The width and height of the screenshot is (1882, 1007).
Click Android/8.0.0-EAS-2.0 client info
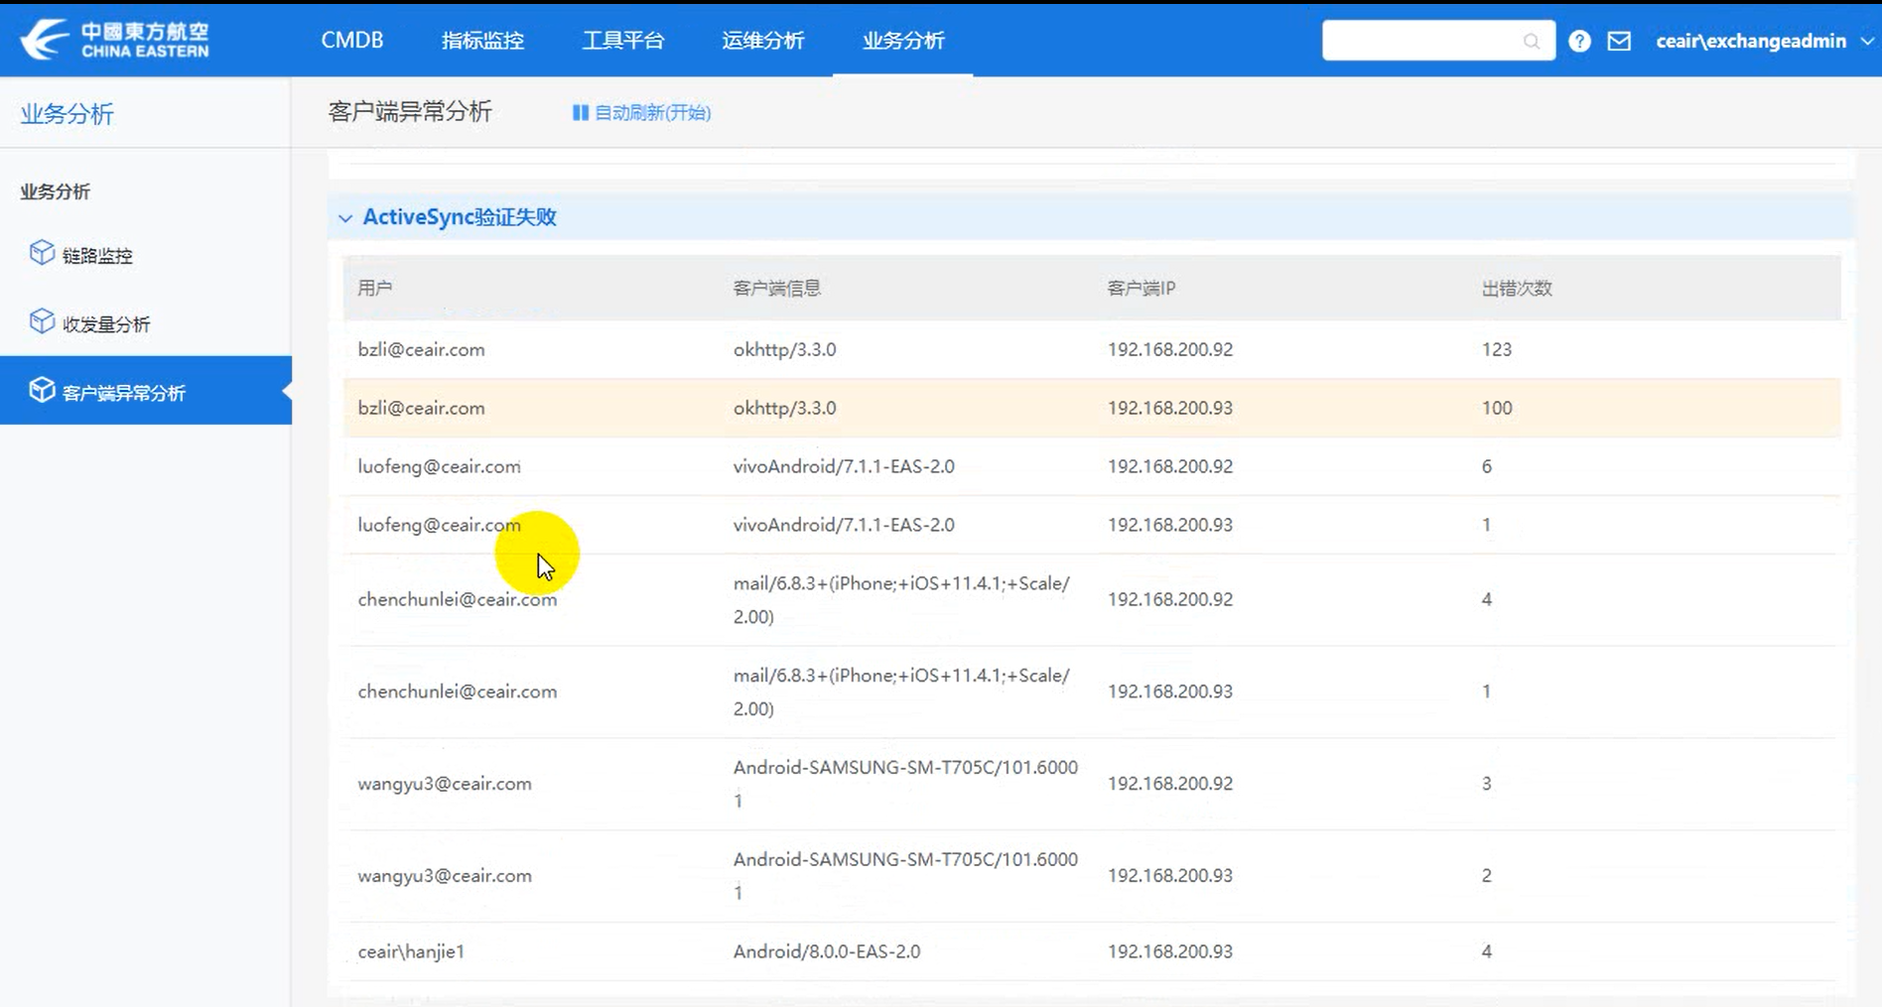coord(827,951)
